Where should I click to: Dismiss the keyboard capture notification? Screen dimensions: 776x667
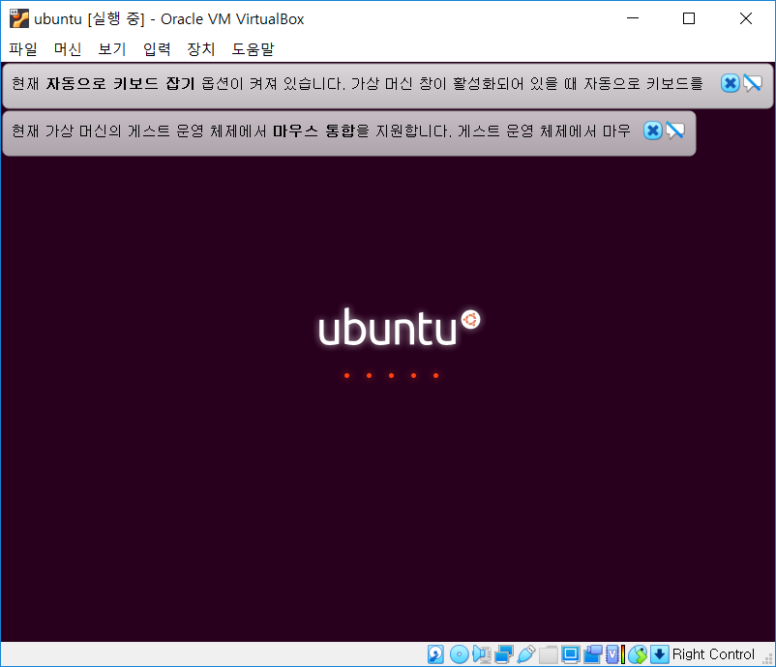point(730,83)
